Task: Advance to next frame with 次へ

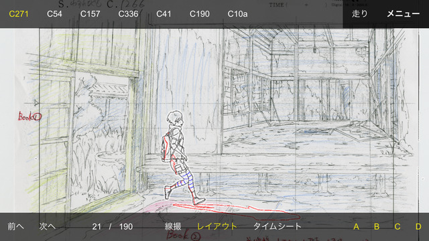Action: click(48, 226)
